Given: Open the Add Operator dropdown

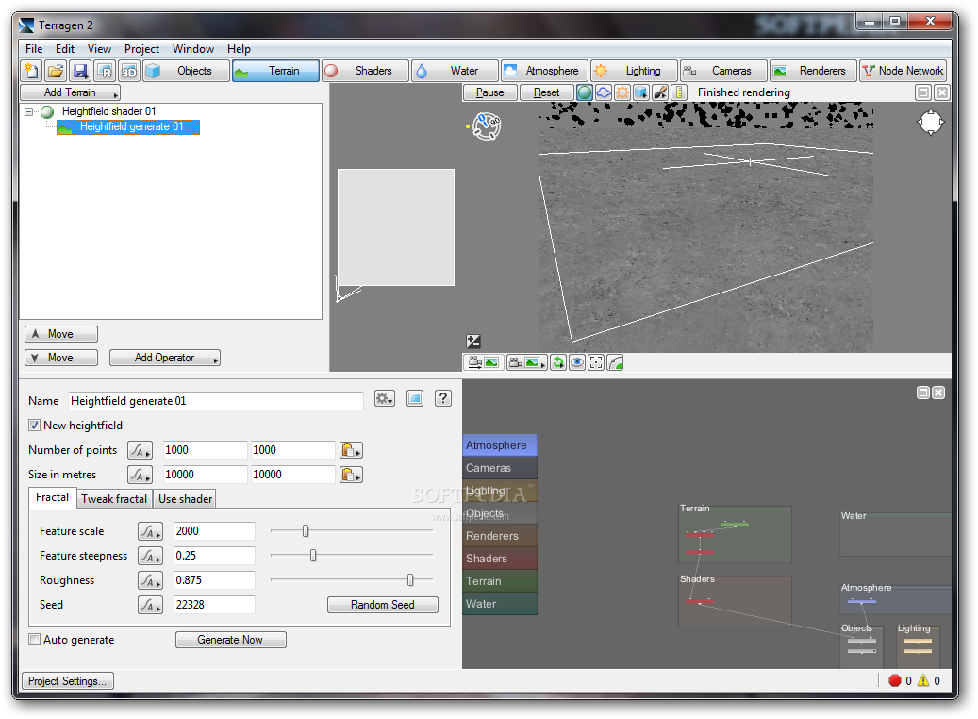Looking at the screenshot, I should pos(165,359).
